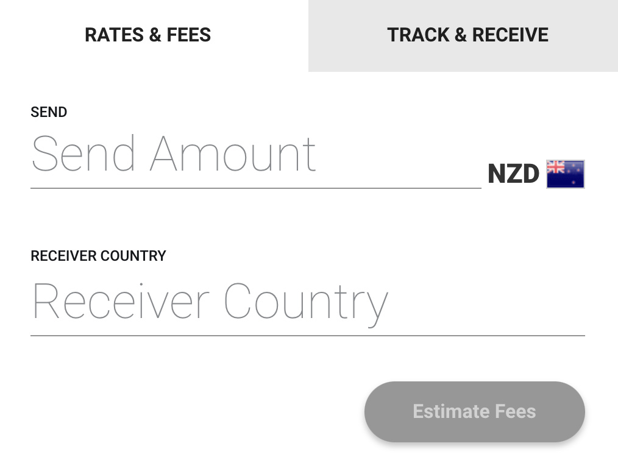
Task: Tap the Send Amount placeholder text
Action: tap(174, 154)
